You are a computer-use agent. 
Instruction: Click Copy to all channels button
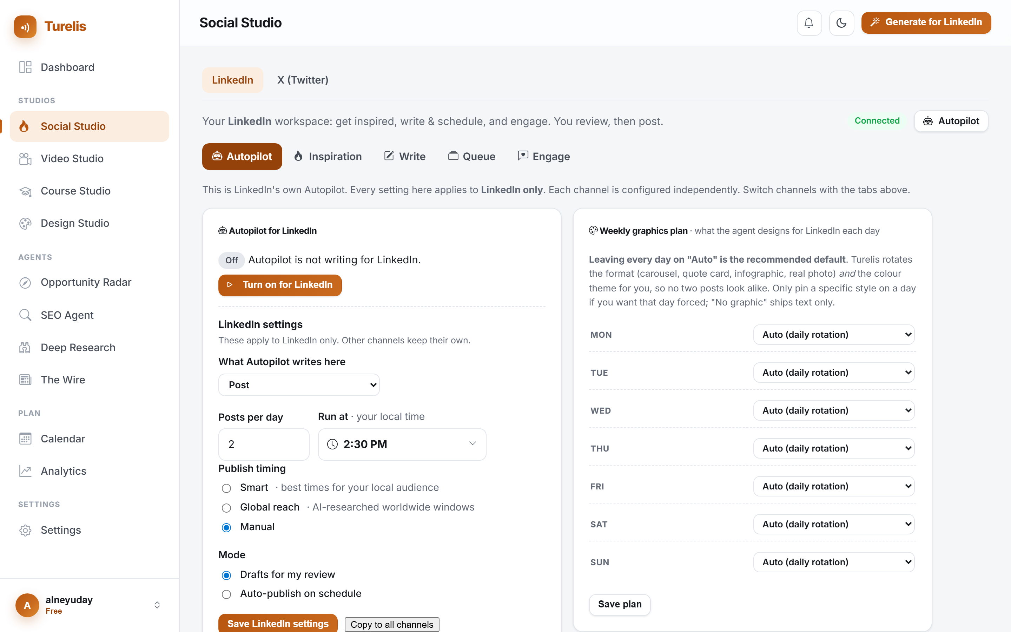click(x=392, y=624)
